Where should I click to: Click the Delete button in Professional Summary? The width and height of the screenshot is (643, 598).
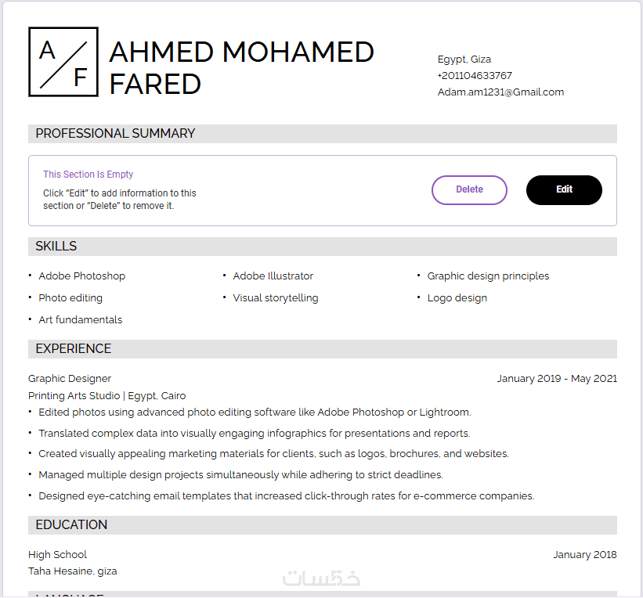(469, 189)
